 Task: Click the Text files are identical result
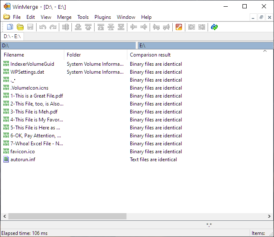pyautogui.click(x=153, y=160)
